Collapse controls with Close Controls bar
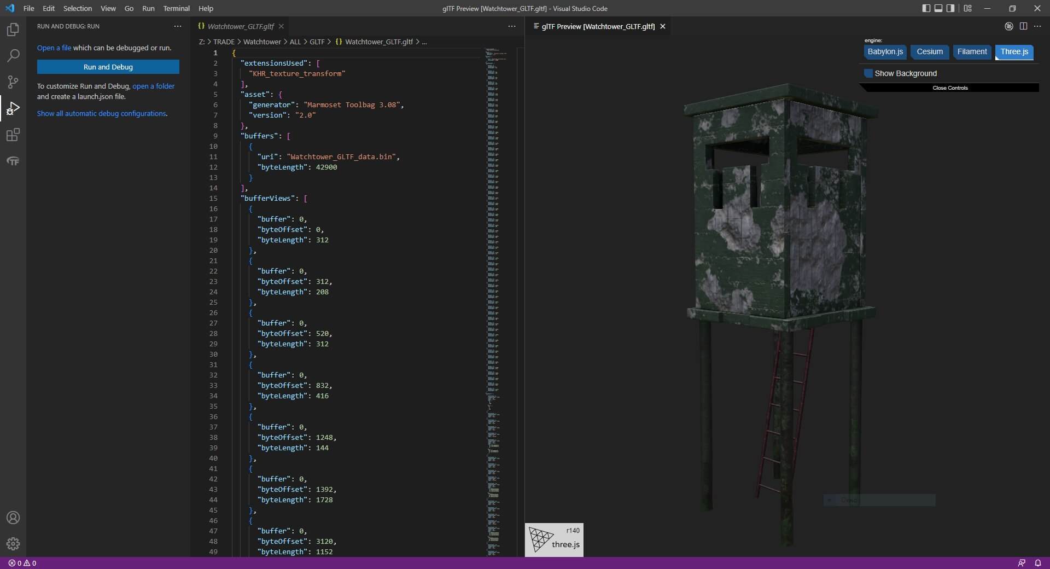1050x569 pixels. click(x=950, y=88)
